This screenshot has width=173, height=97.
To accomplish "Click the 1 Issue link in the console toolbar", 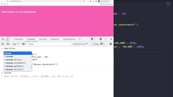I will point(98,44).
